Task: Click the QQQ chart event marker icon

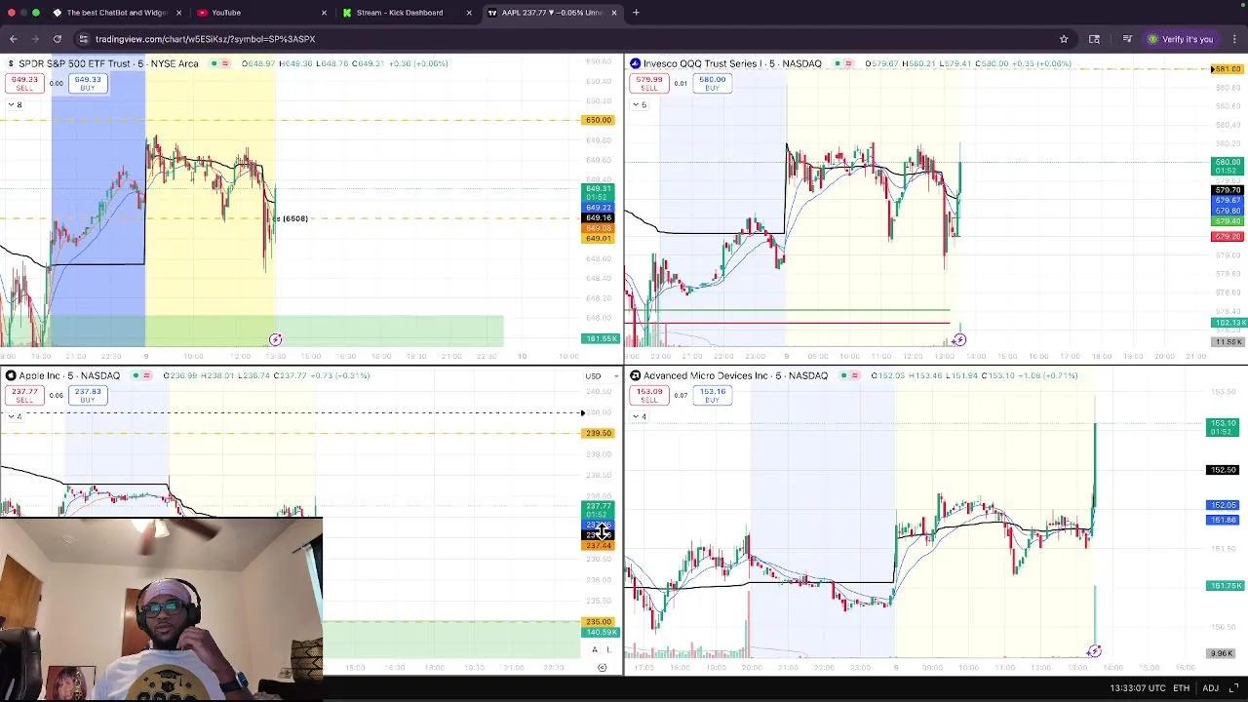Action: 958,339
